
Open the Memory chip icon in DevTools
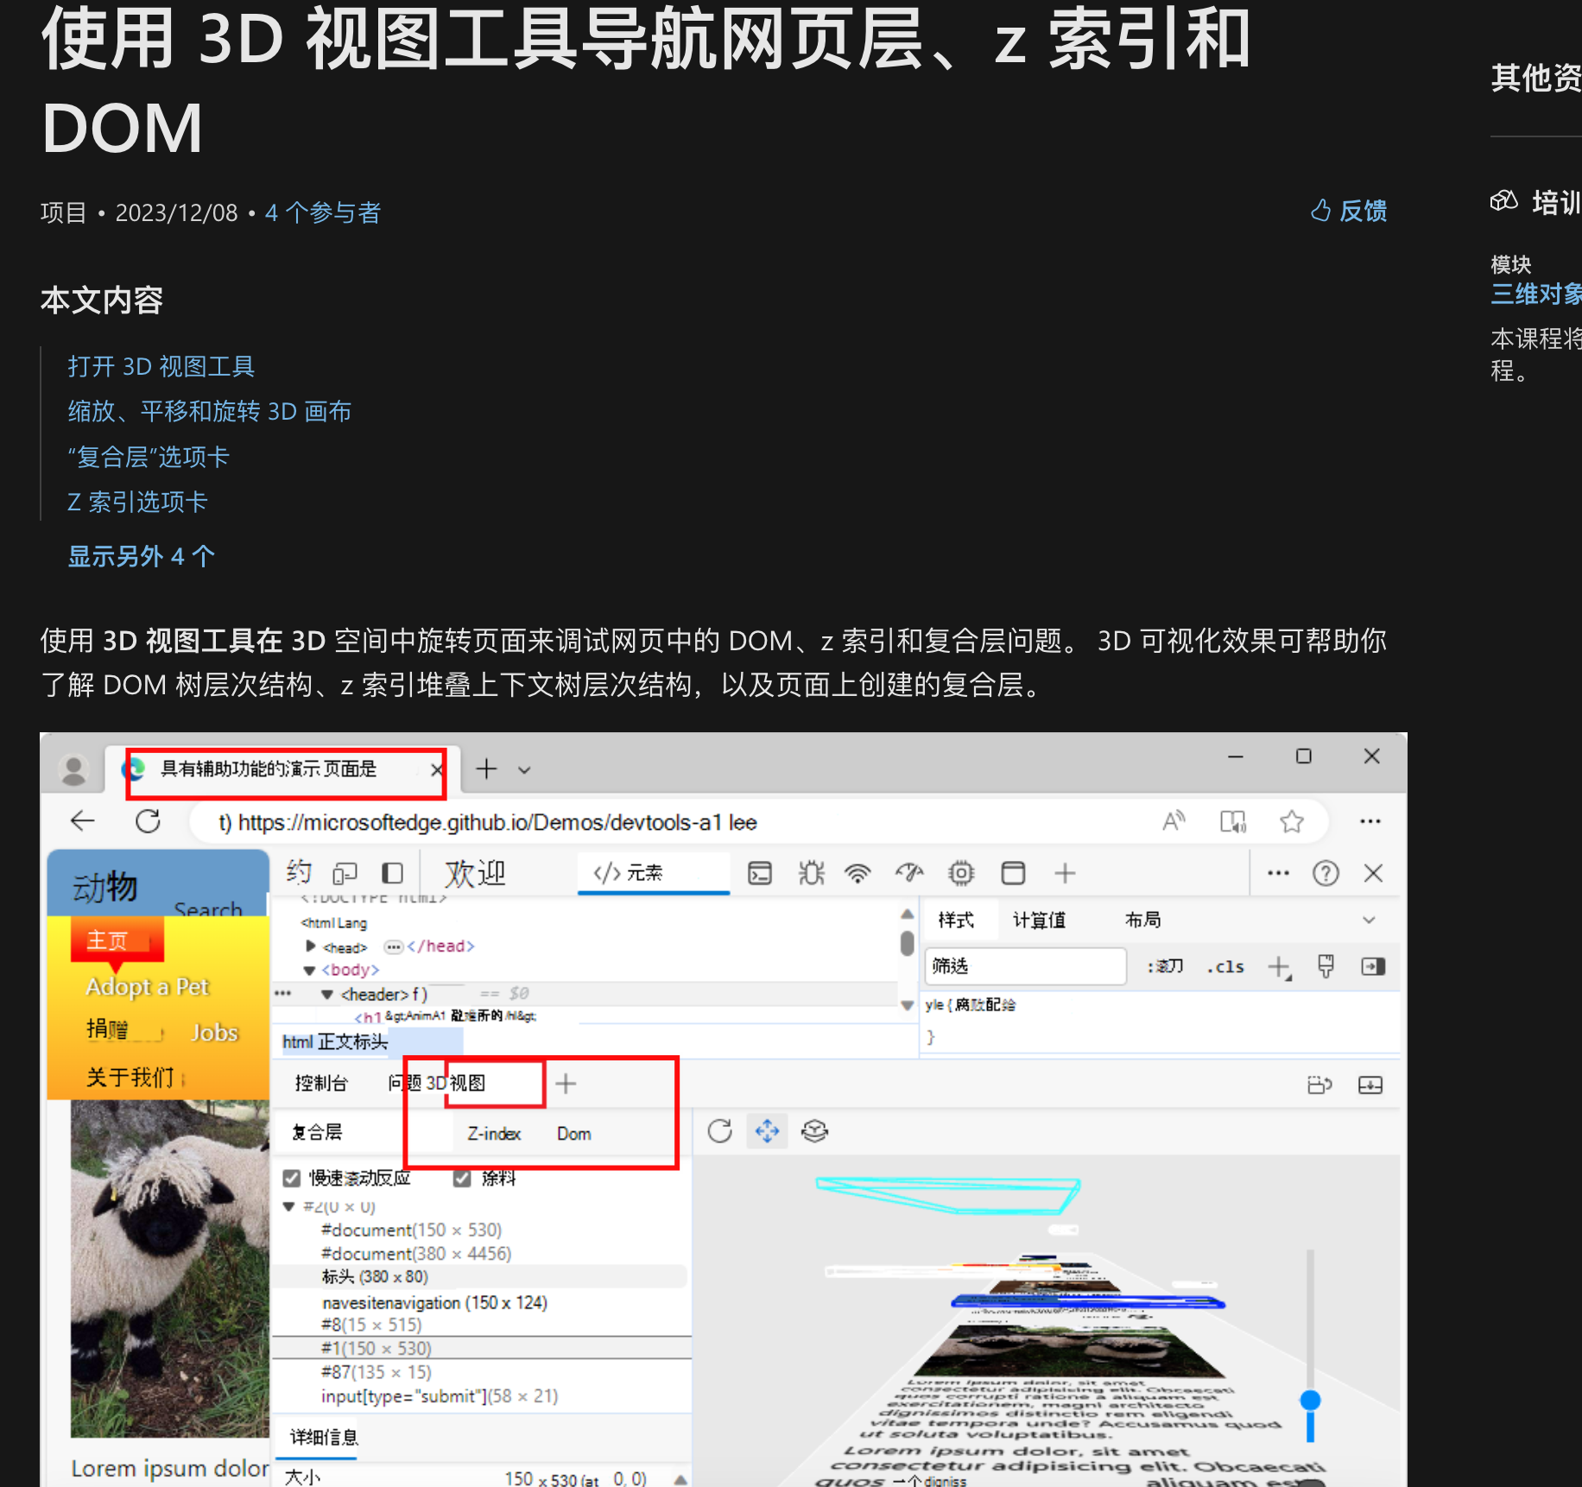pyautogui.click(x=961, y=874)
